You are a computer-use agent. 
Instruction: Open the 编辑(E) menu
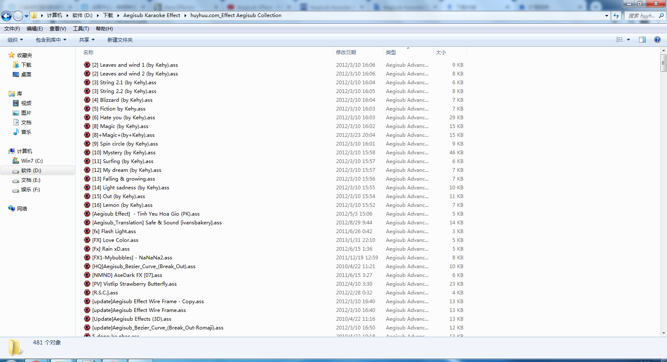pyautogui.click(x=35, y=29)
